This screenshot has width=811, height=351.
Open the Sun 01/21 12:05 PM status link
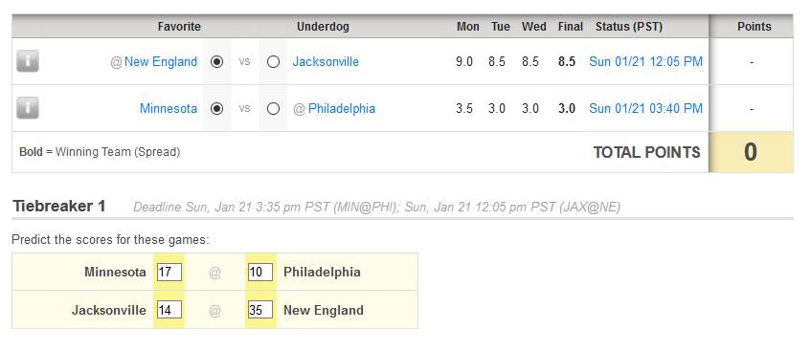pos(646,62)
